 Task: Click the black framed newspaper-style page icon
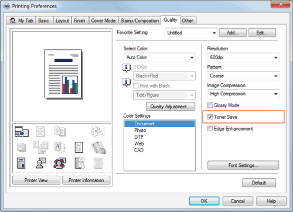coord(79,147)
